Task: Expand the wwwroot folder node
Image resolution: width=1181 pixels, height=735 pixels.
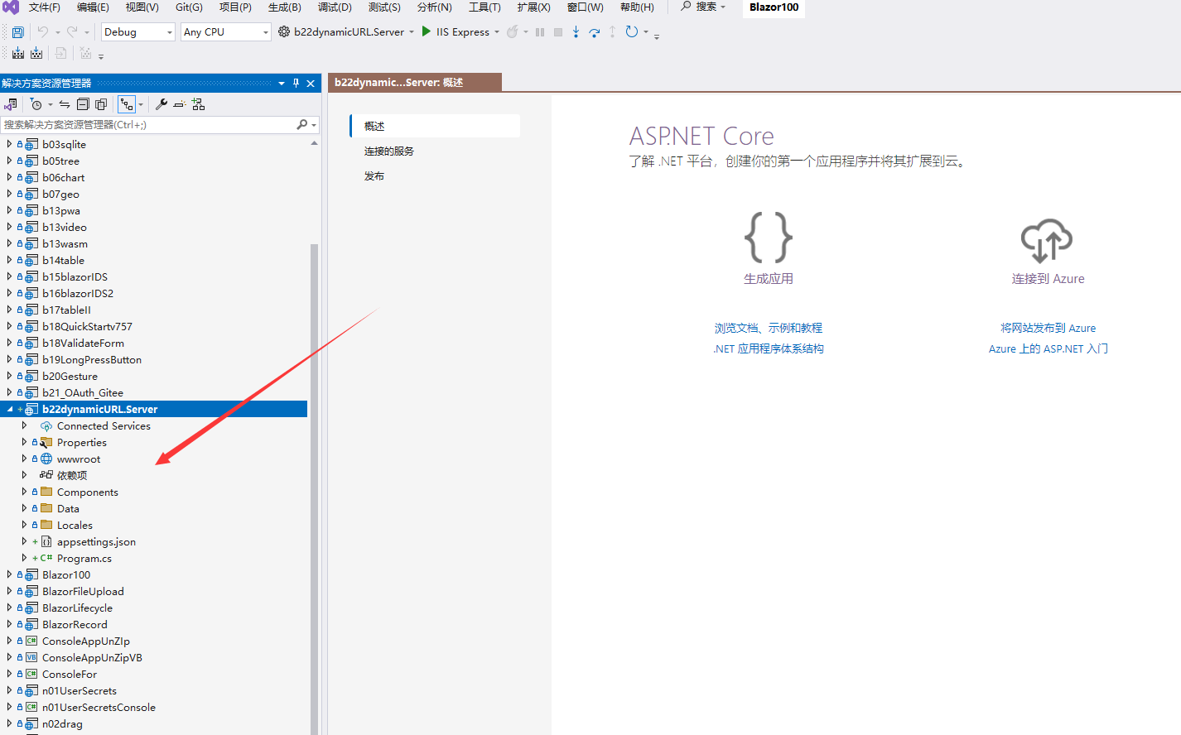Action: coord(24,459)
